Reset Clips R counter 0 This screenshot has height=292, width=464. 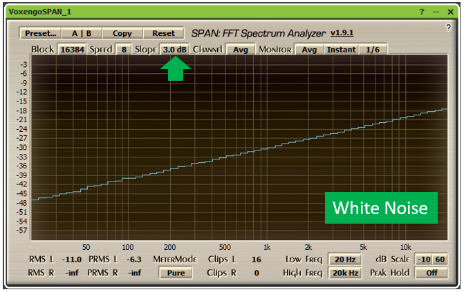(257, 273)
